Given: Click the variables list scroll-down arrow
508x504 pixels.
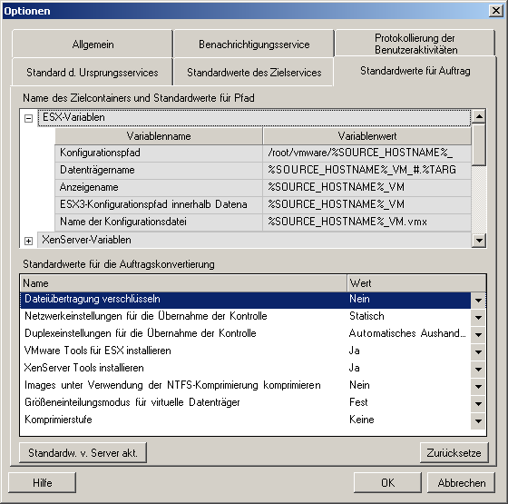Looking at the screenshot, I should 479,241.
